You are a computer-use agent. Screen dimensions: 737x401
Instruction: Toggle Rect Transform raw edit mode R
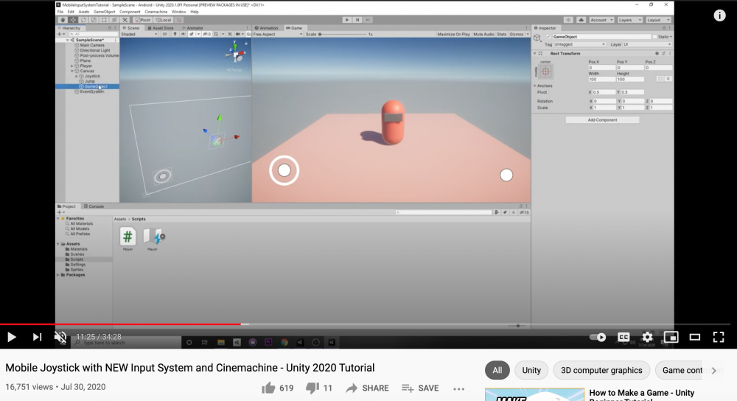point(668,79)
